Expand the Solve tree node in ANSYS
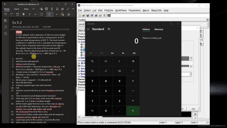This screenshot has height=128, width=227. (x=79, y=69)
